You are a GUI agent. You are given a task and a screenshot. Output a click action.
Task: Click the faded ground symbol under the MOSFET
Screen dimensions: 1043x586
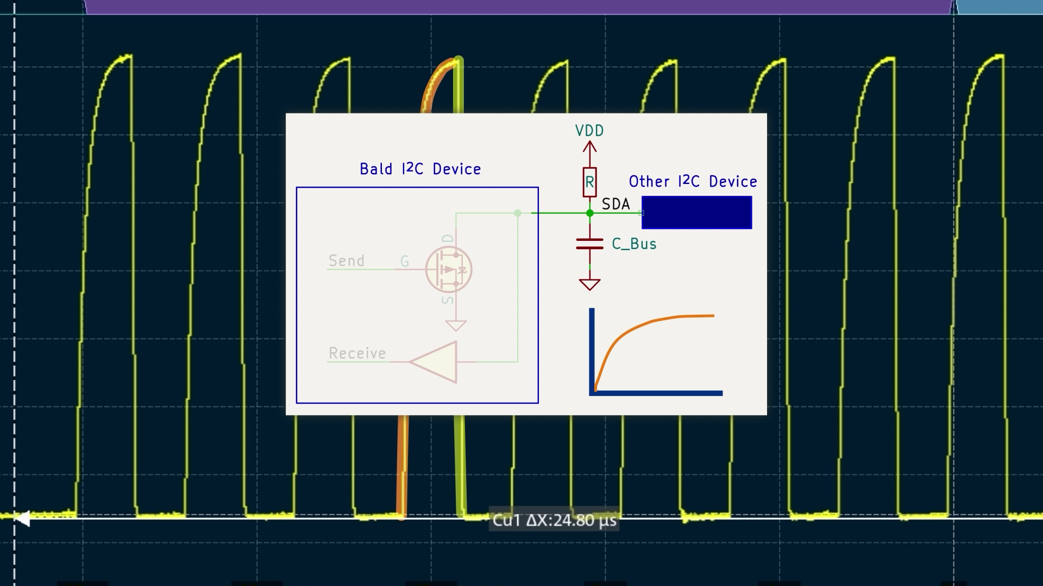(456, 325)
